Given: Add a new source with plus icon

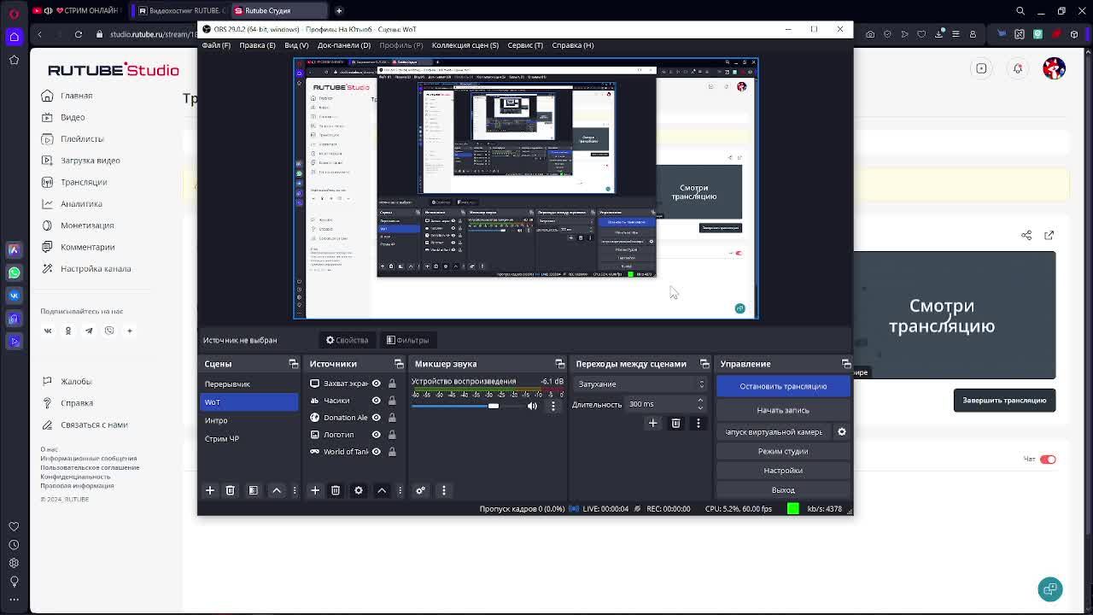Looking at the screenshot, I should click(x=315, y=490).
